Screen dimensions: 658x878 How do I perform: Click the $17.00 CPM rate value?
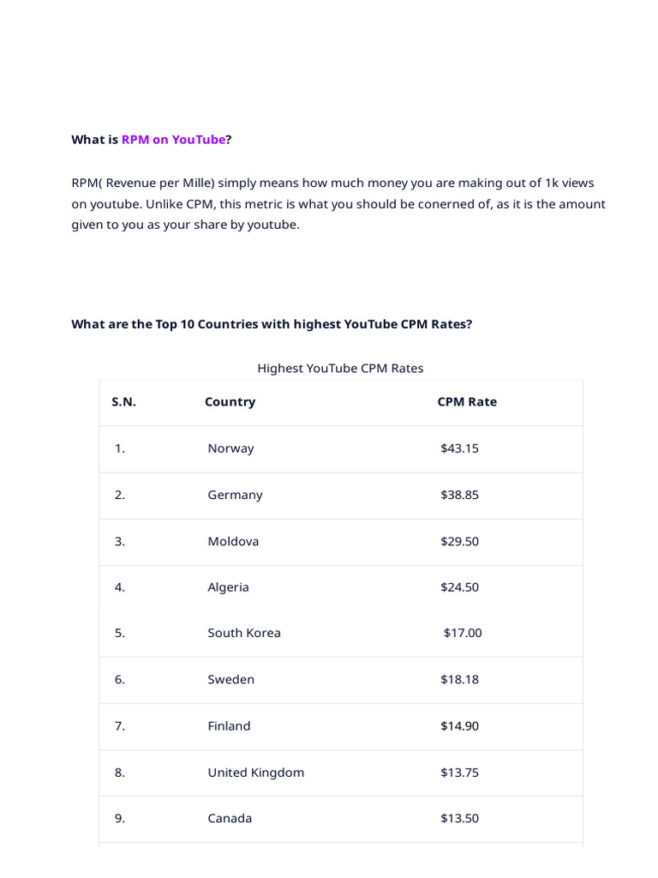tap(463, 633)
